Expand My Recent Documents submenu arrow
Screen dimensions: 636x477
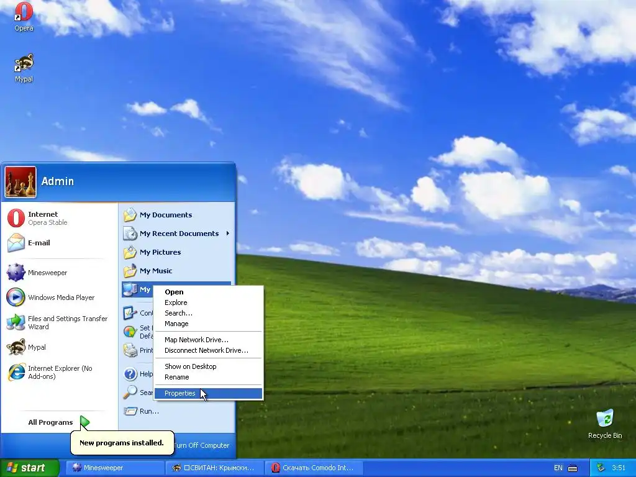(x=228, y=234)
